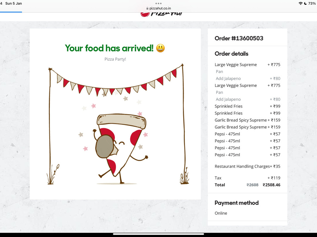
Task: Click the Payment method heading
Action: 237,203
